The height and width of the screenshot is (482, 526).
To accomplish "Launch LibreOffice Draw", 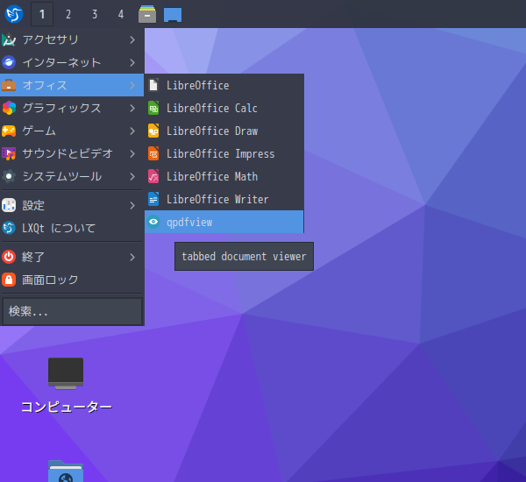I will [x=224, y=131].
